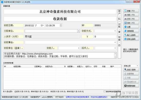Click the № table column header
This screenshot has height=100, width=141.
tap(8, 66)
